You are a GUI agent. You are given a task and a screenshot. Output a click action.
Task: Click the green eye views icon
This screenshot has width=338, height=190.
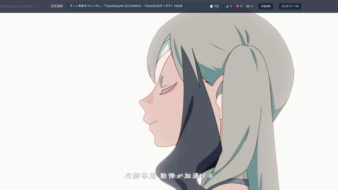point(248,6)
